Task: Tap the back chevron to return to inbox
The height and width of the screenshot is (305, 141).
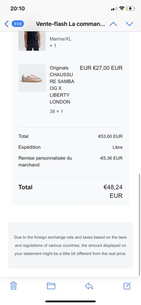Action: (x=6, y=24)
